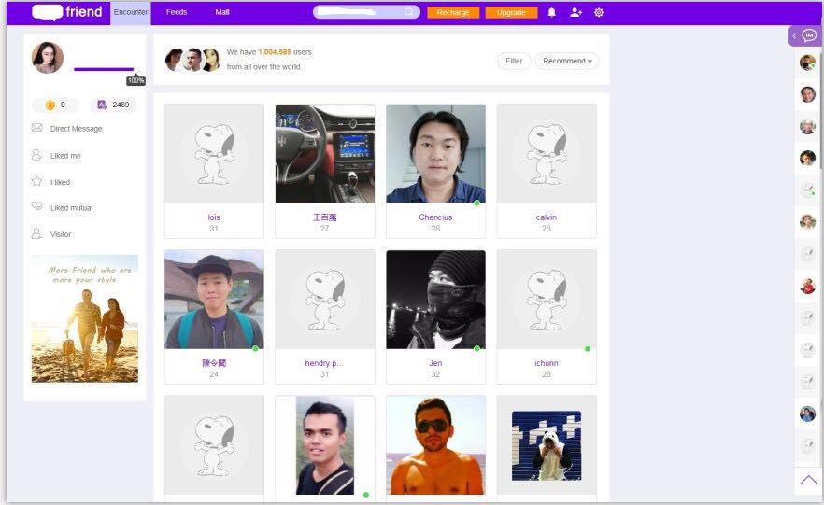Open lois placeholder Snoopy photo
The image size is (824, 505).
click(215, 153)
